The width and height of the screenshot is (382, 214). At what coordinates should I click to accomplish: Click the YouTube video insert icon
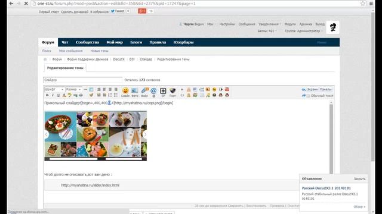[227, 89]
